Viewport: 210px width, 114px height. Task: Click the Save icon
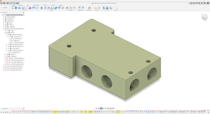(x=8, y=3)
